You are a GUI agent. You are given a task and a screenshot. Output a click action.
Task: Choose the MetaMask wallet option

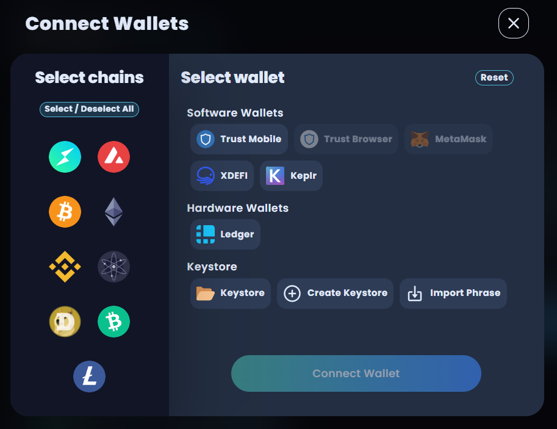[x=448, y=139]
